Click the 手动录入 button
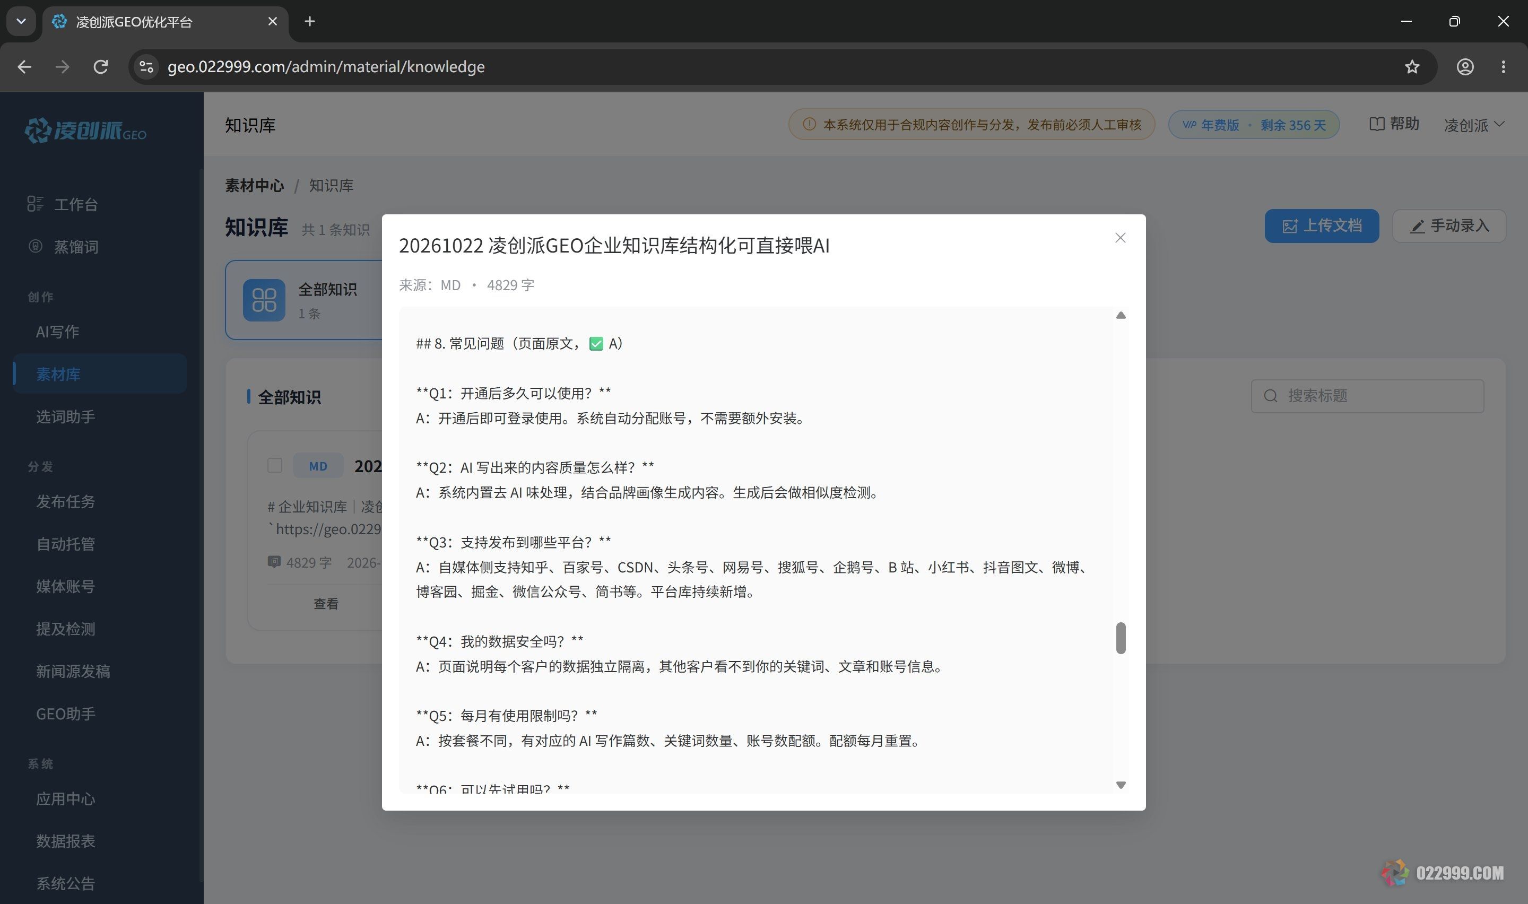The height and width of the screenshot is (904, 1528). click(x=1449, y=226)
